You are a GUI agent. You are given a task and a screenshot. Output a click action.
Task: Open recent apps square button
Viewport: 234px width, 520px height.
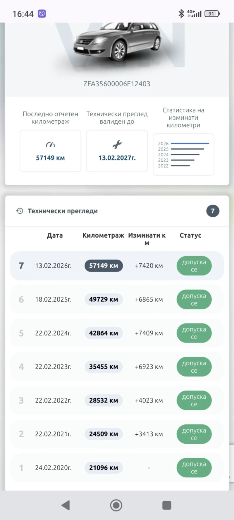pos(167,505)
